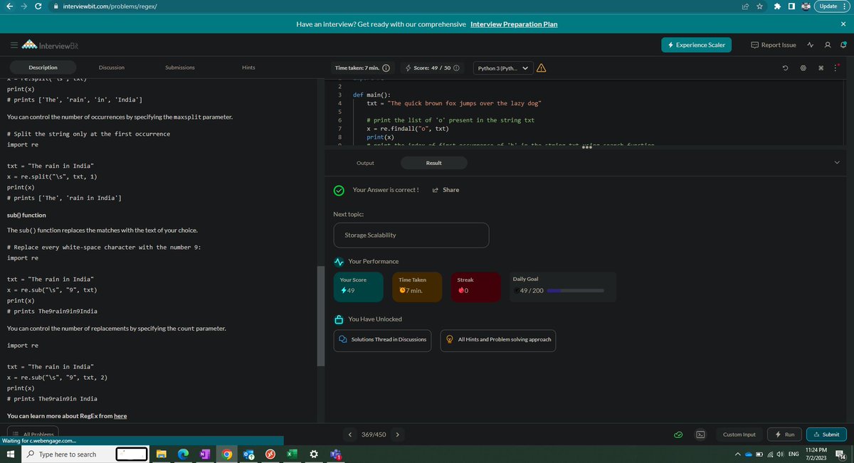
Task: Open the console terminal icon
Action: (700, 434)
